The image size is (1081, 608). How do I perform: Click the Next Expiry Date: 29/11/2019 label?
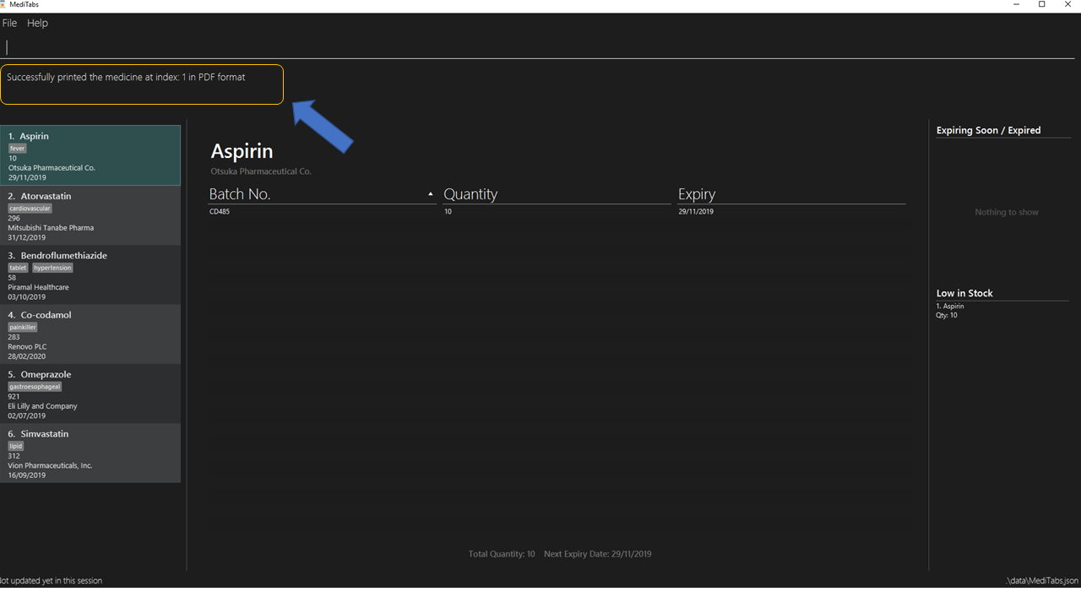[x=598, y=554]
